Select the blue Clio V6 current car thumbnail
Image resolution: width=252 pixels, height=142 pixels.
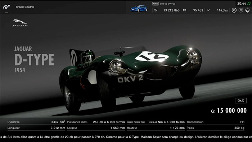click(139, 8)
